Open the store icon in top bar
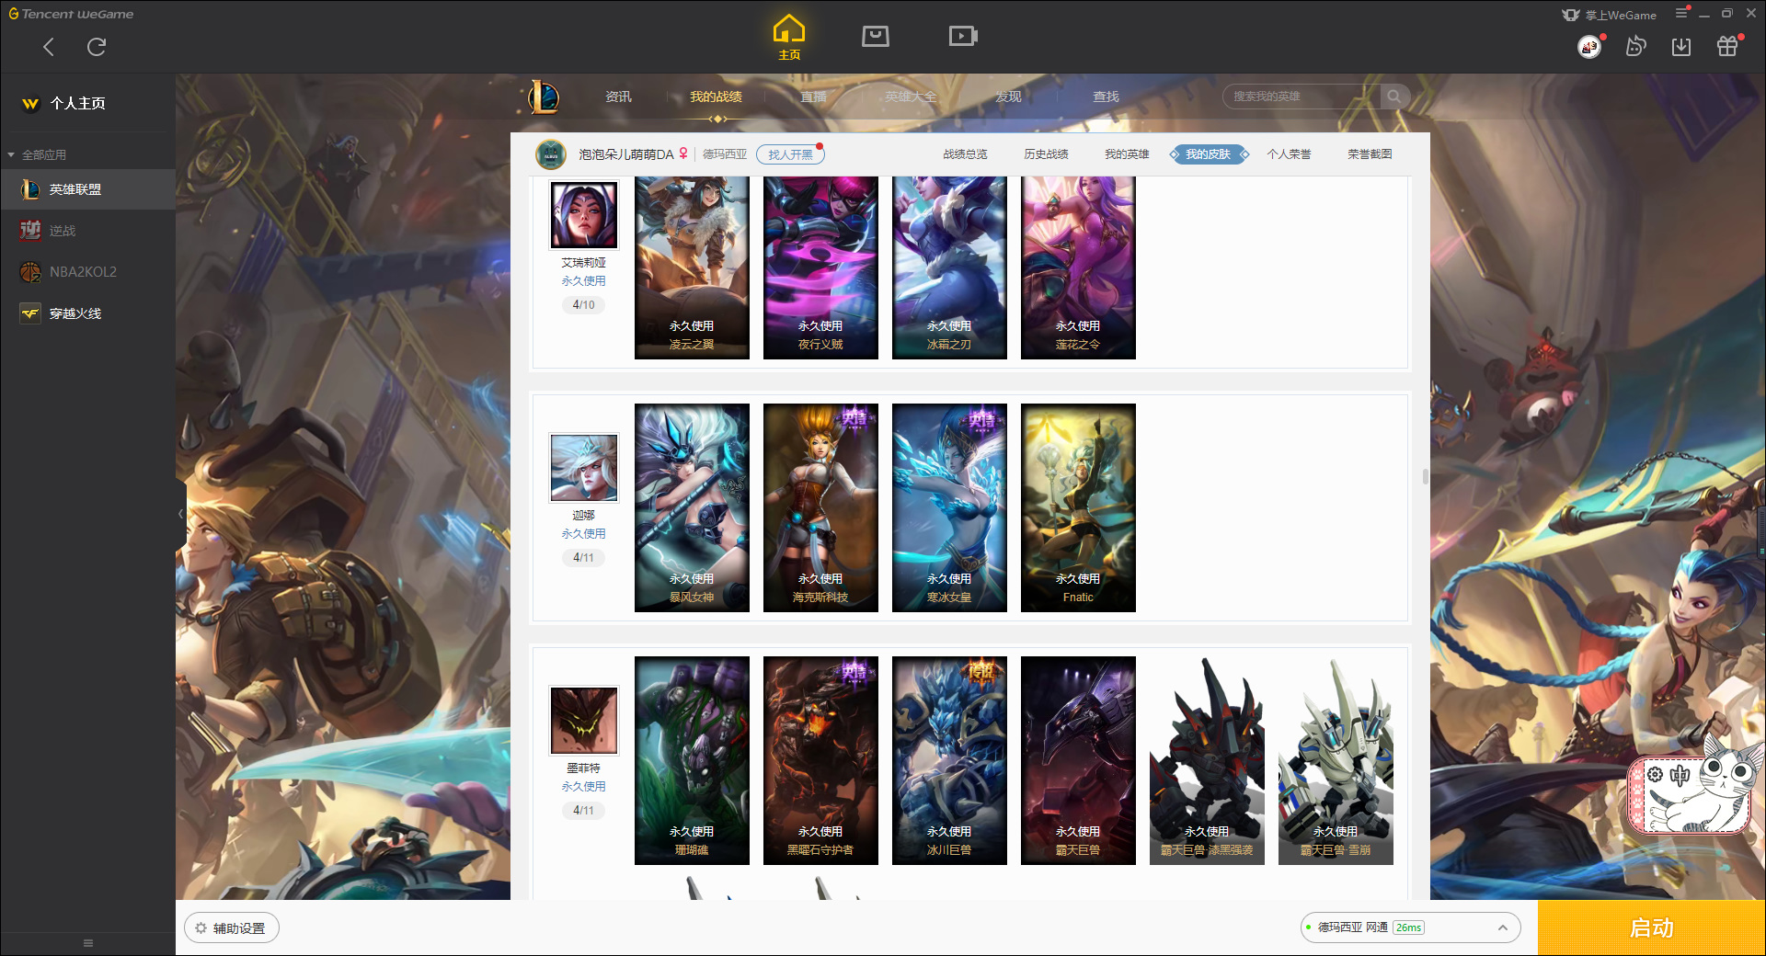Image resolution: width=1766 pixels, height=956 pixels. (875, 36)
